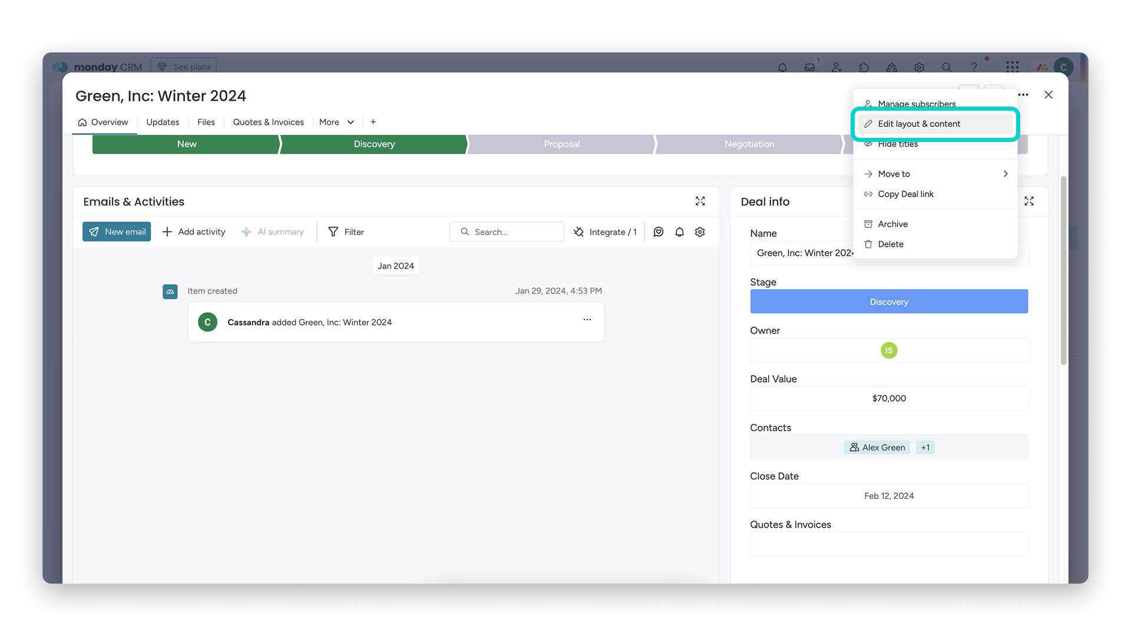This screenshot has height=636, width=1131.
Task: Open the Cassandra activity entry options
Action: (587, 320)
